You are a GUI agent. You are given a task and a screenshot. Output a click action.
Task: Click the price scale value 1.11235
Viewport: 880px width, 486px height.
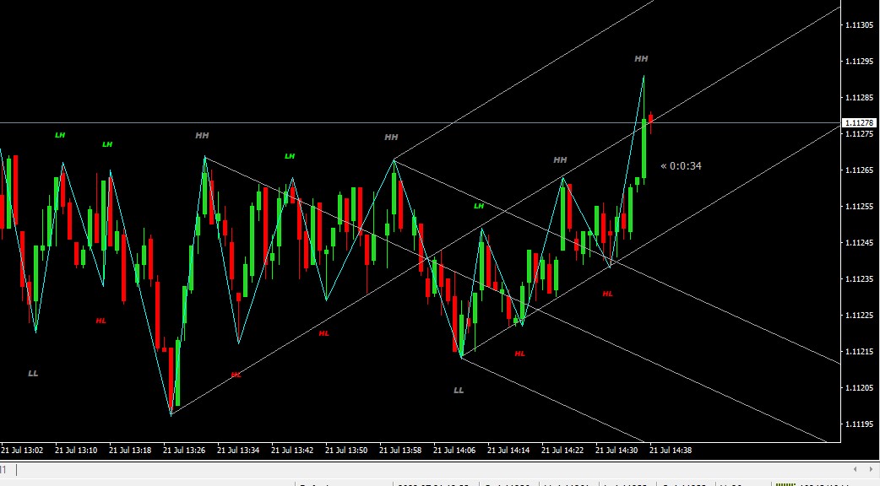click(x=859, y=278)
